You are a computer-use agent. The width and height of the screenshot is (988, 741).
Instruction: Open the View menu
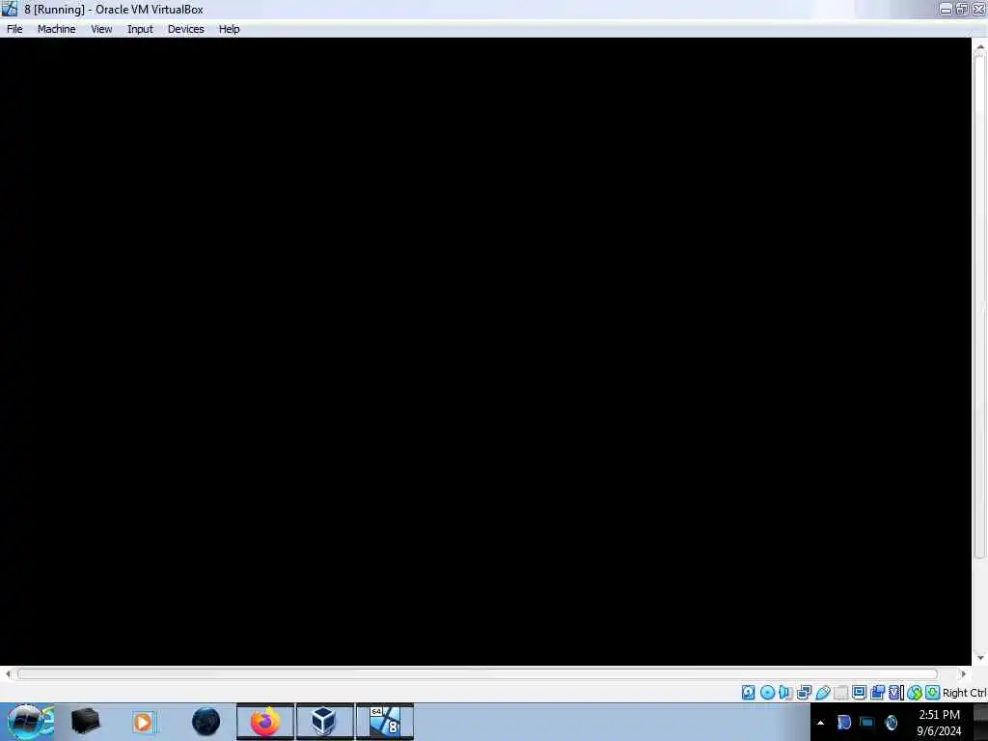coord(101,29)
